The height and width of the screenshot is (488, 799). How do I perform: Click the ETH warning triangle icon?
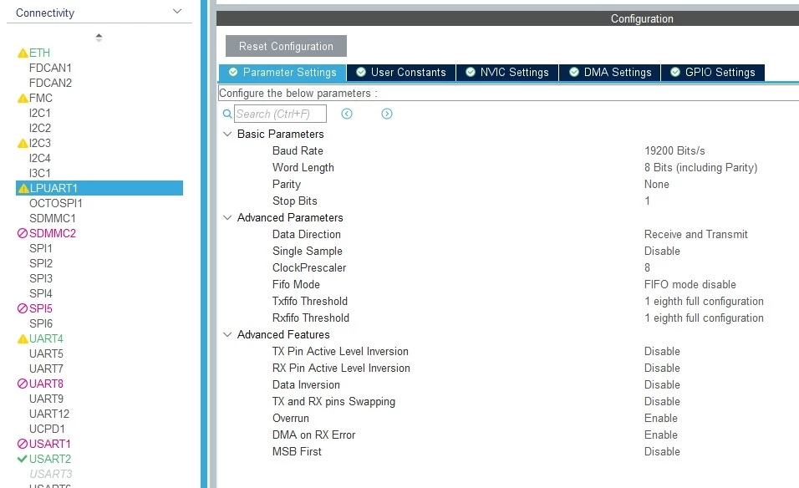click(x=23, y=53)
